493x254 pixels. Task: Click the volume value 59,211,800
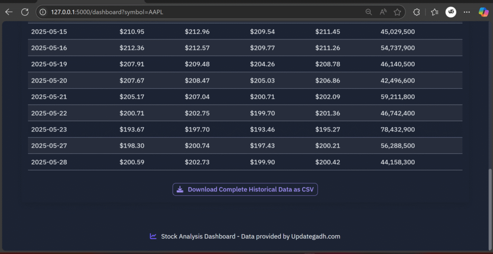(x=398, y=97)
